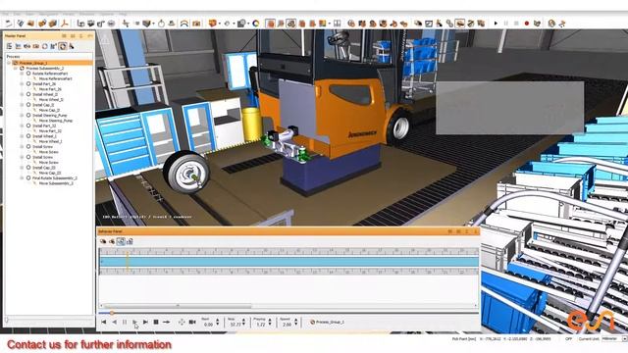628x353 pixels.
Task: Click the Behavior Panel horizontal scrollbar
Action: (178, 306)
